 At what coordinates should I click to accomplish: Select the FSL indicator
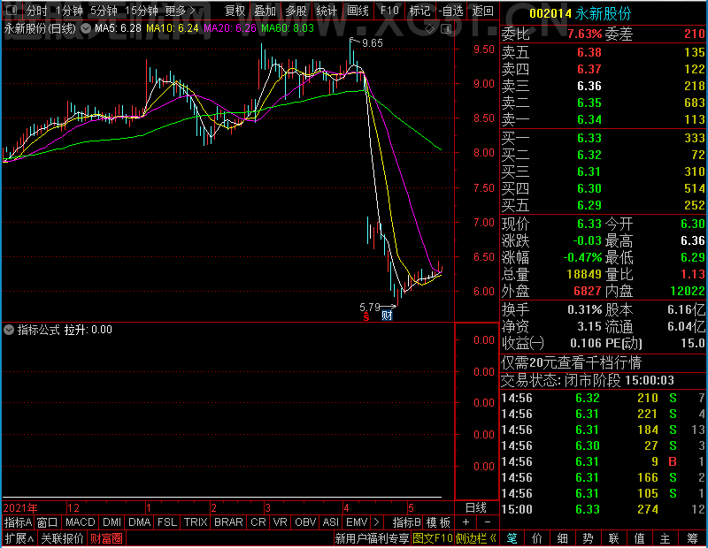(167, 522)
